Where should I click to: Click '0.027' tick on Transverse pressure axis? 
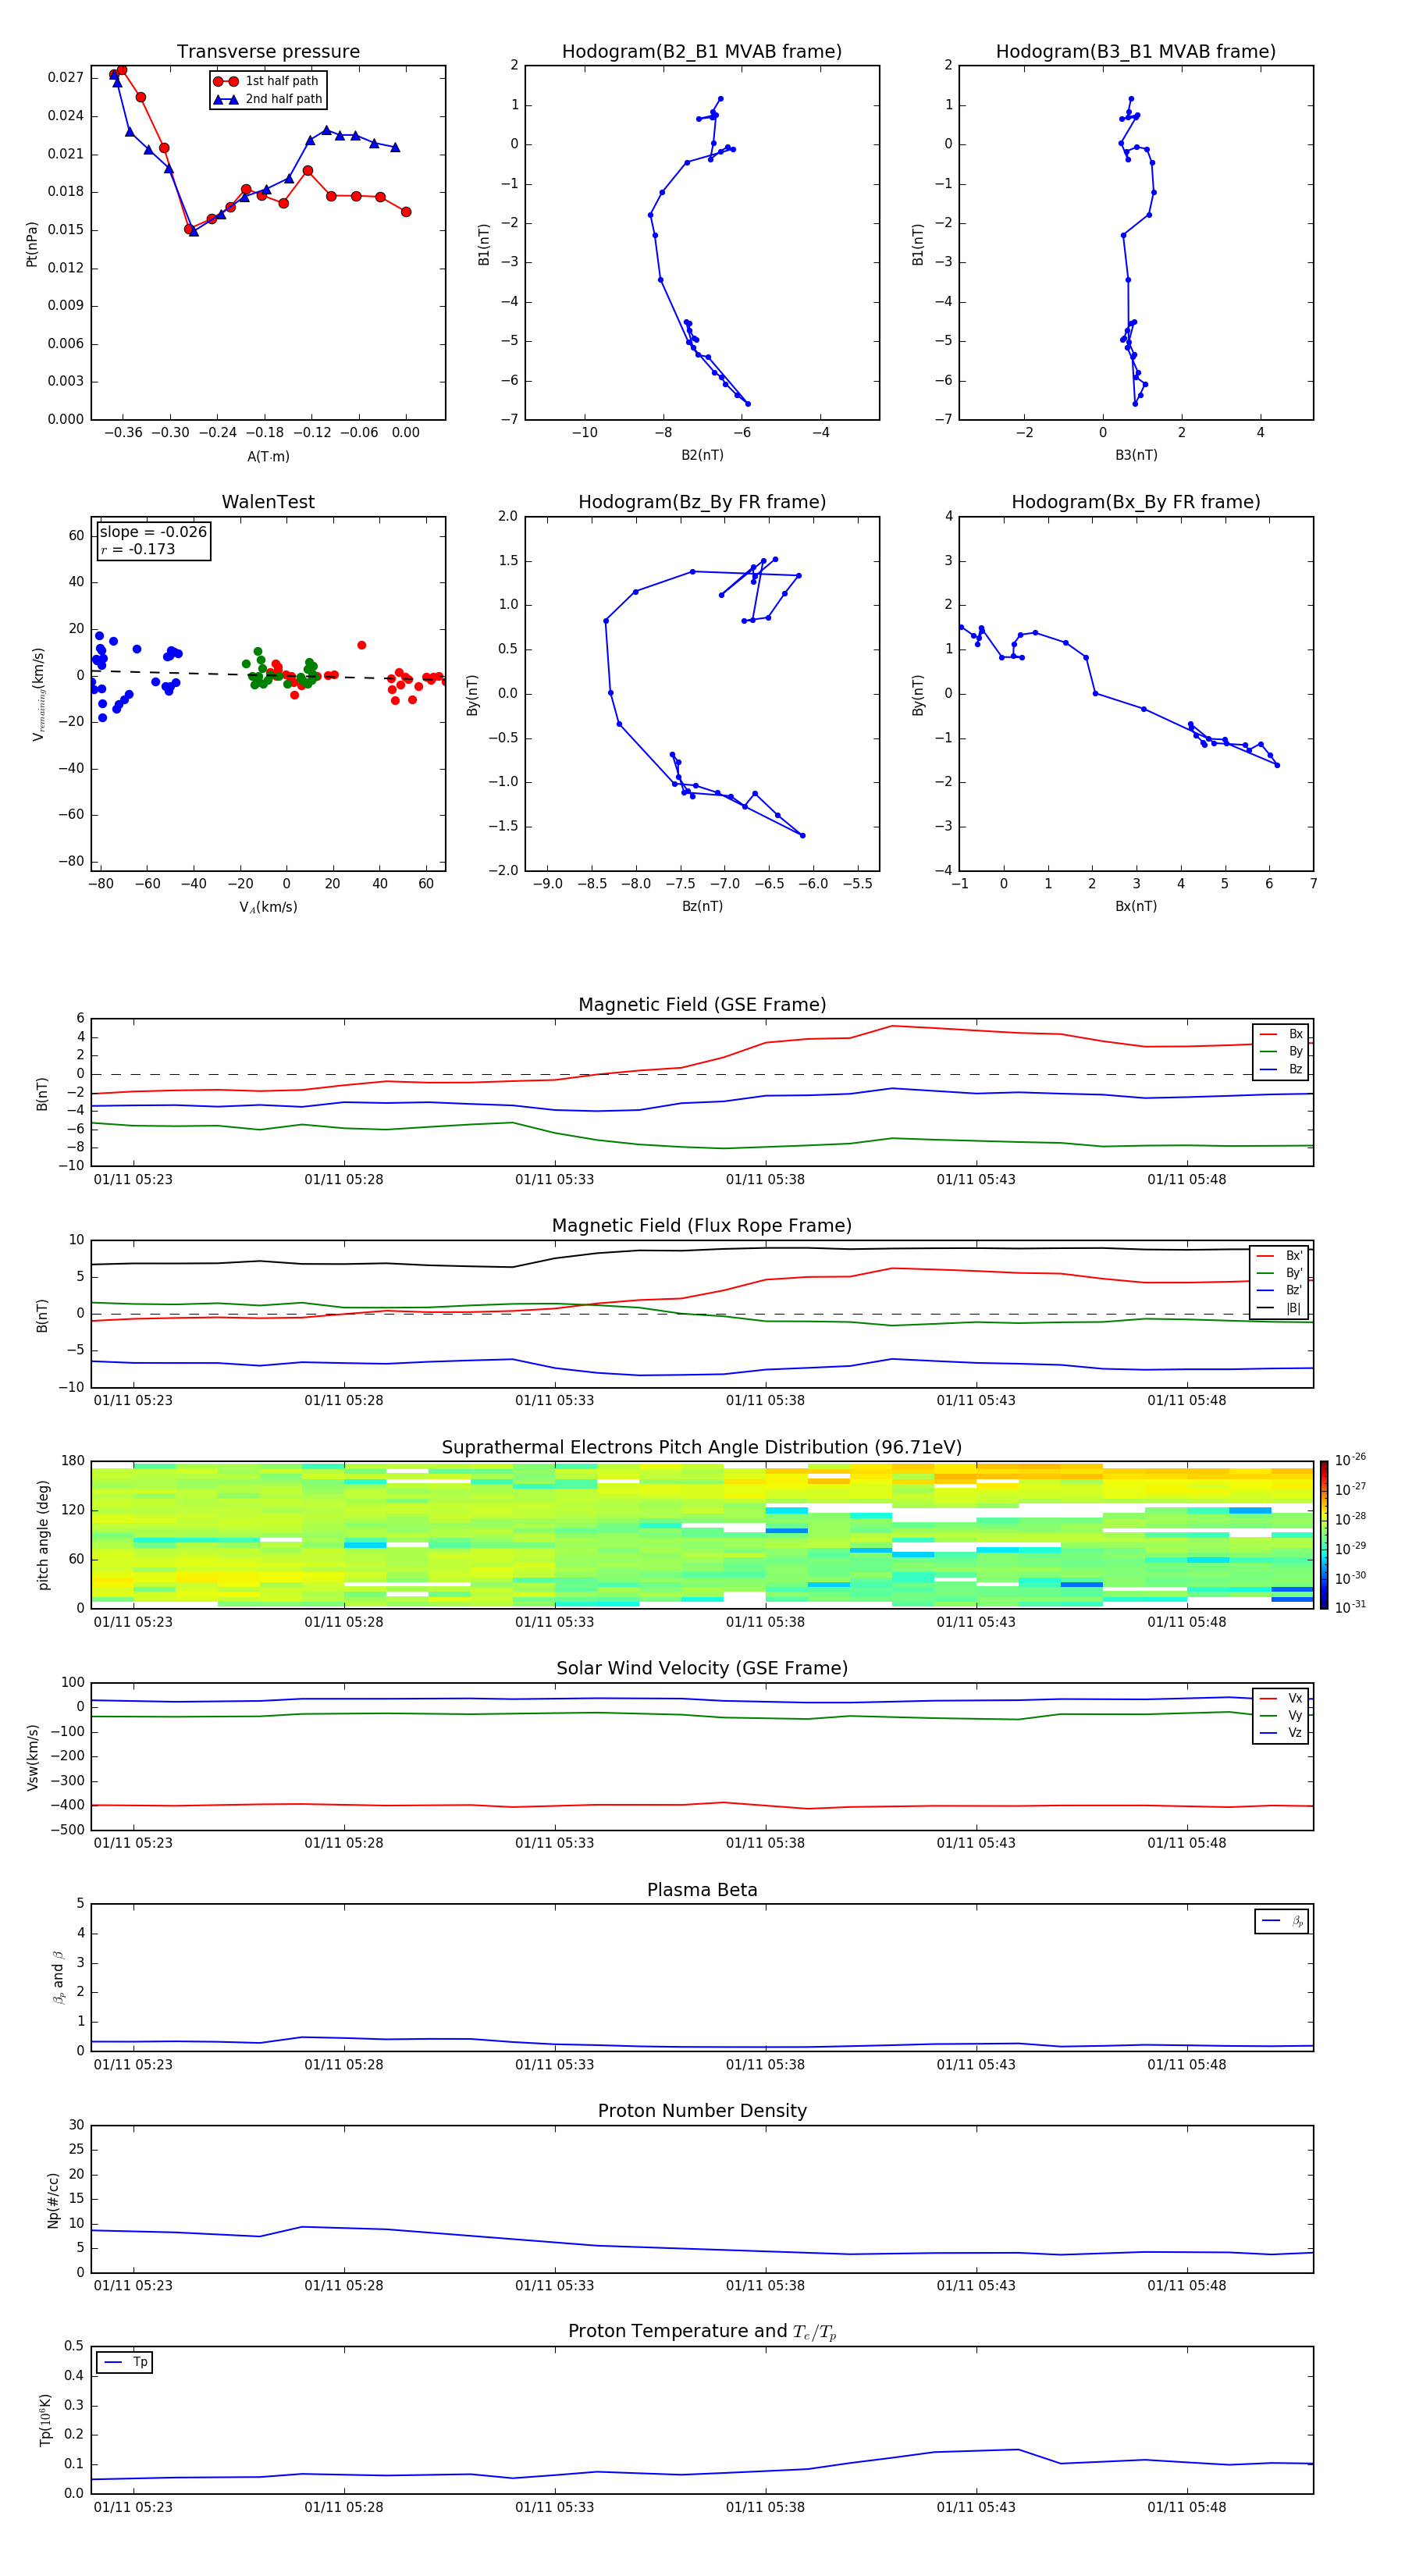65,77
